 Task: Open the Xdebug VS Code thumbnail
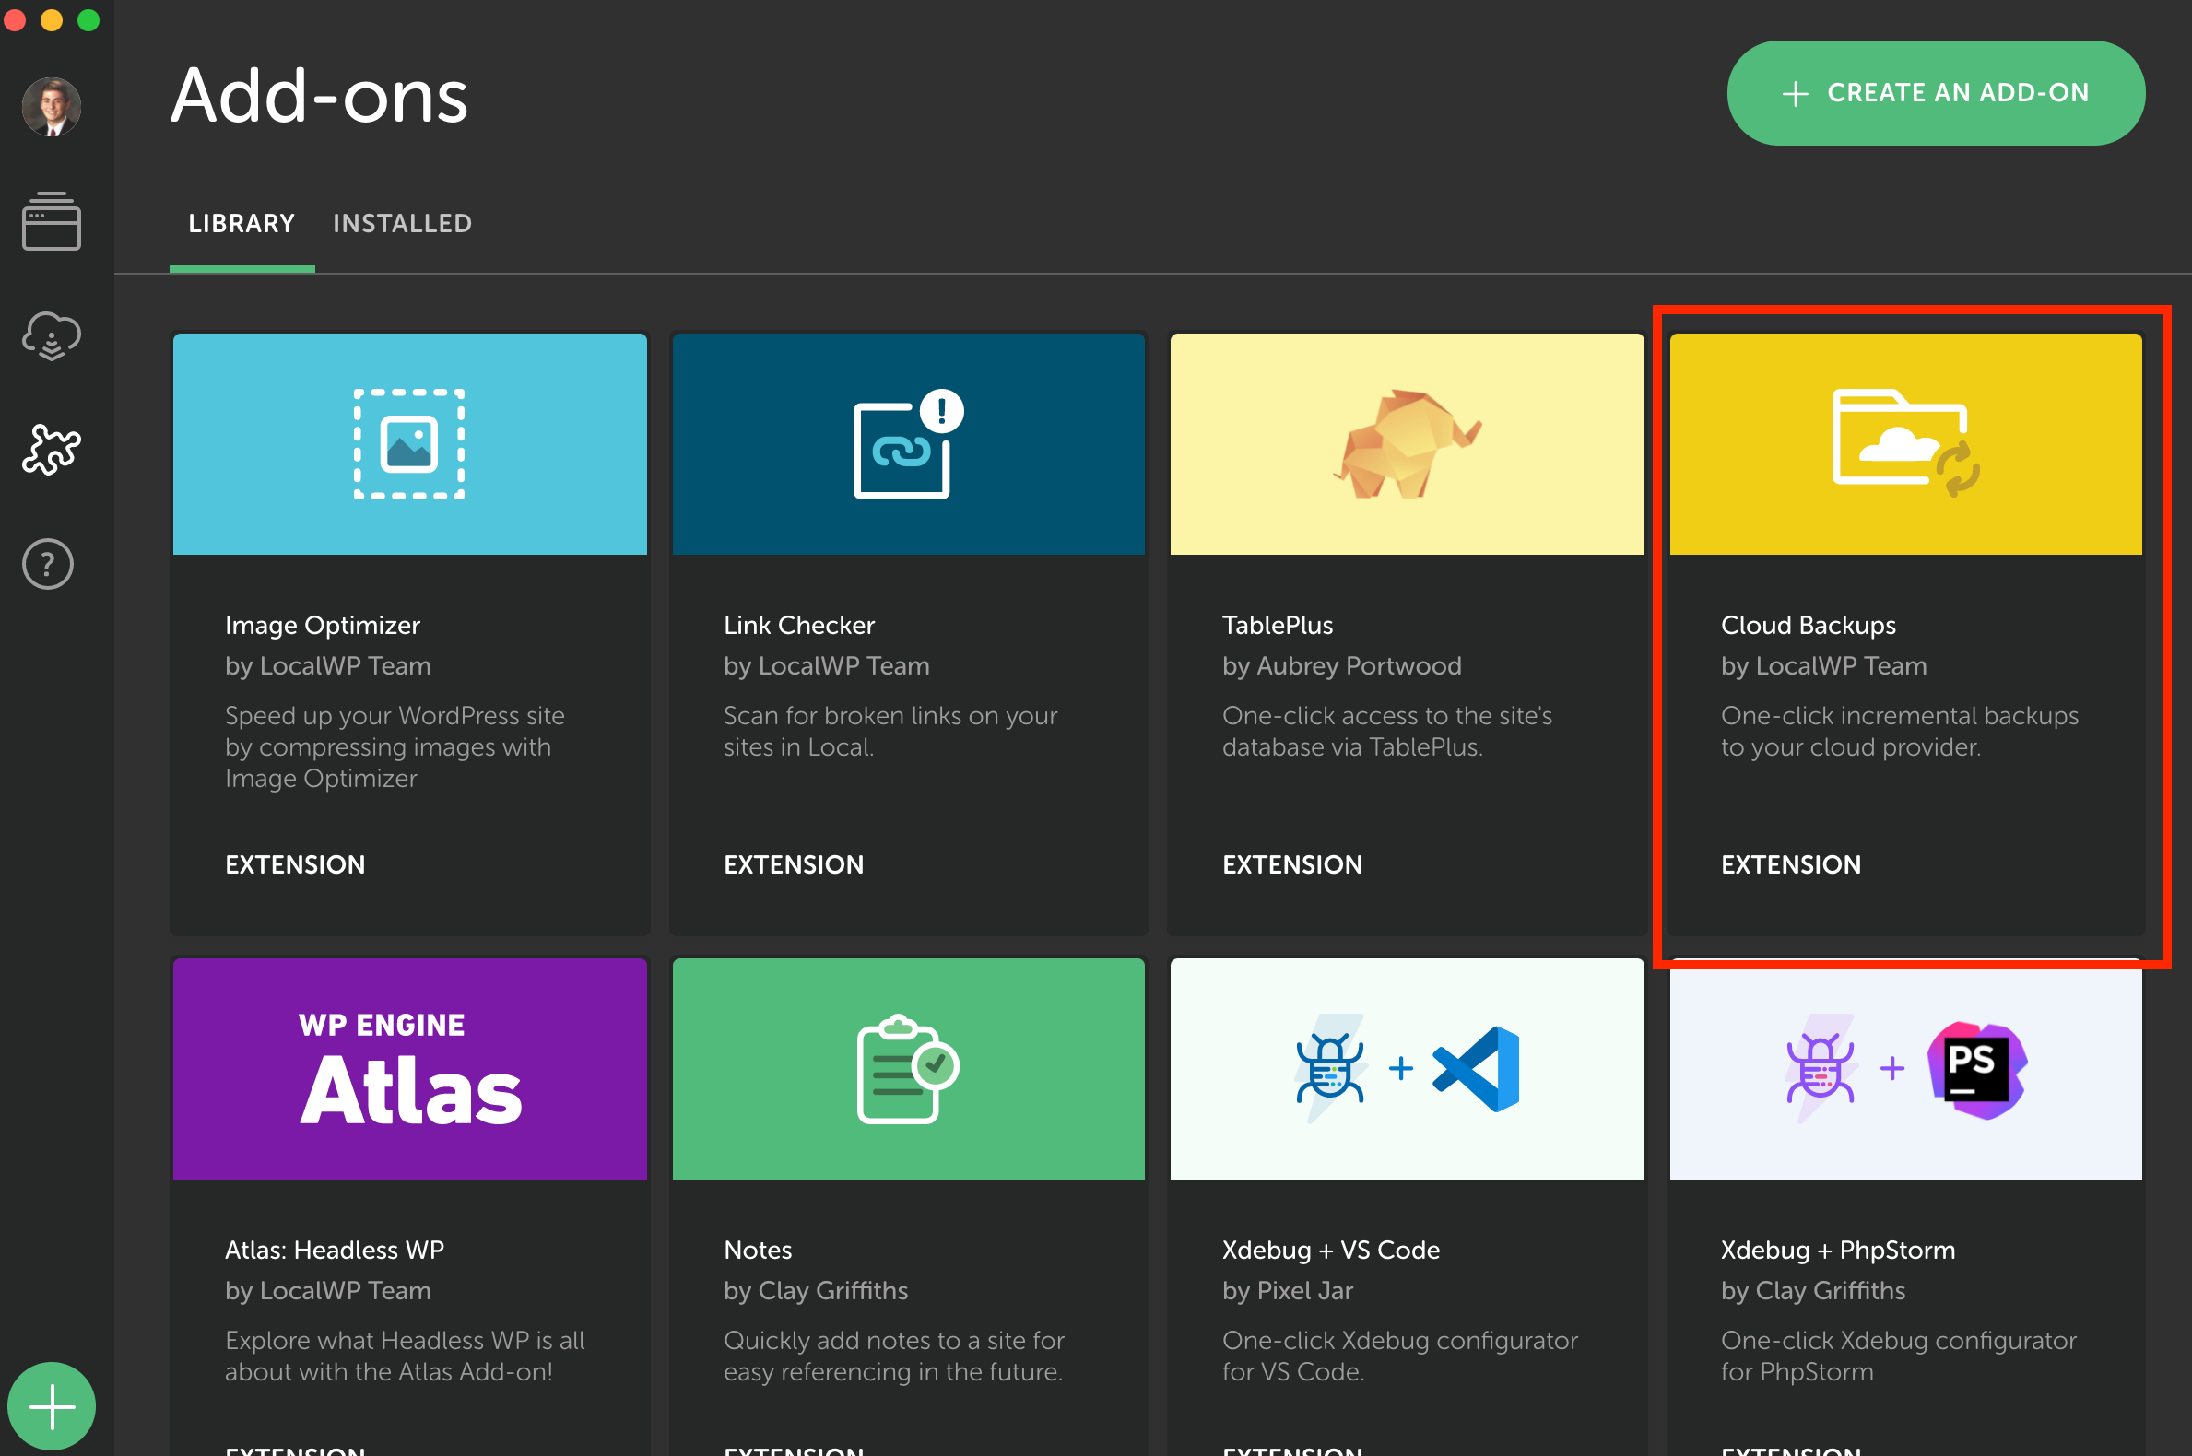tap(1407, 1069)
